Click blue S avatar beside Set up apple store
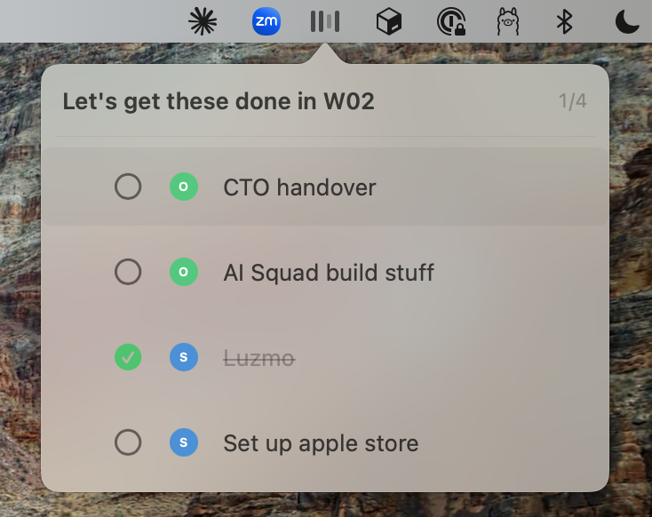The image size is (652, 517). coord(183,442)
